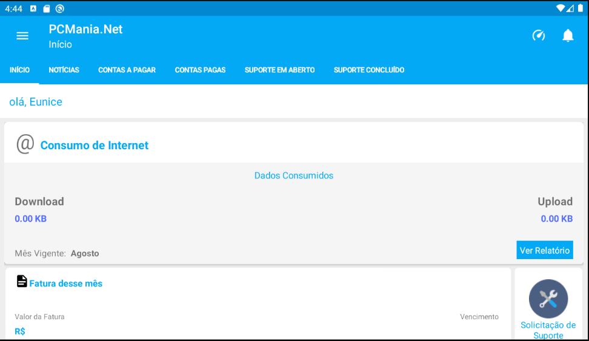The image size is (589, 341).
Task: Open notifications bell icon
Action: 568,35
